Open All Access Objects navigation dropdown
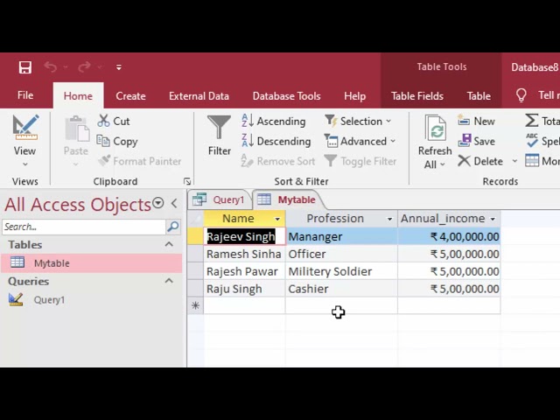The image size is (560, 420). click(x=157, y=203)
